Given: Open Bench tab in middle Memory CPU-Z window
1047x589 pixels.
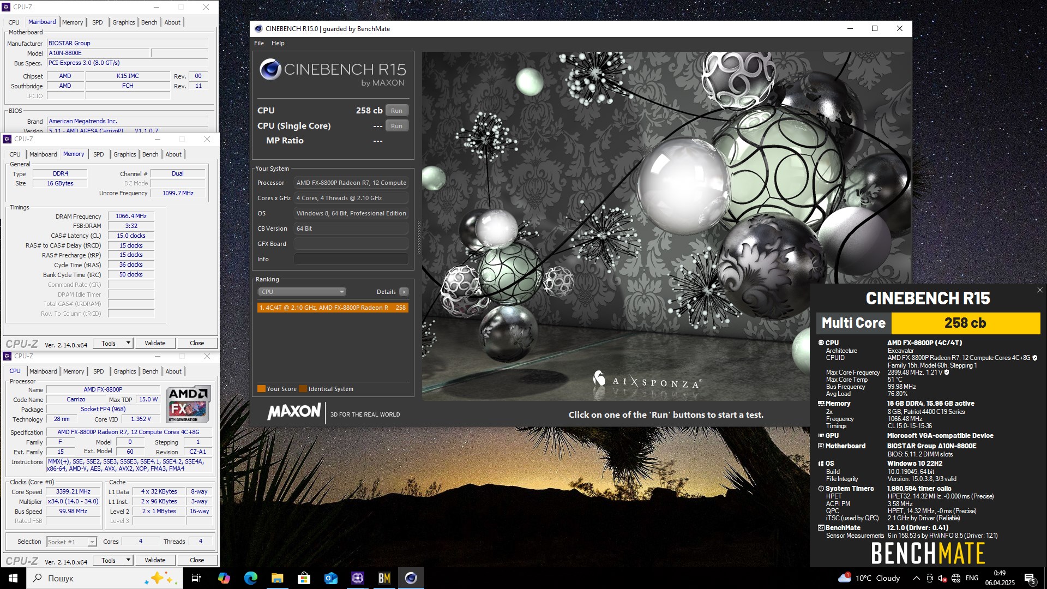Looking at the screenshot, I should click(x=151, y=154).
